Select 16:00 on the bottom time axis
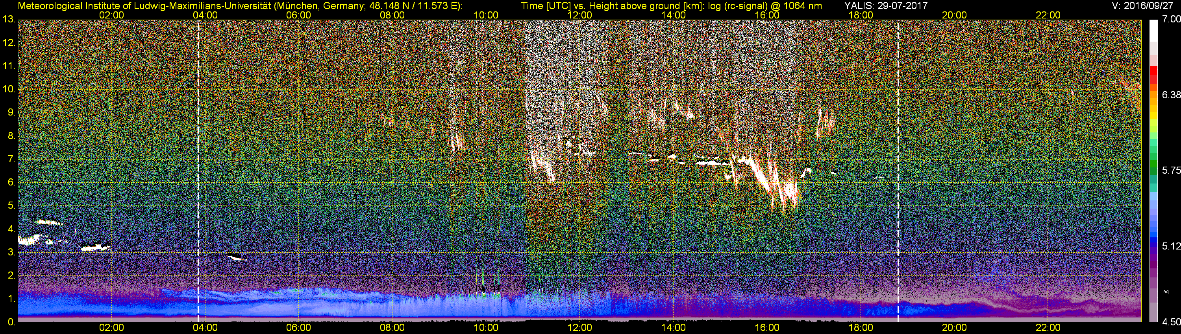The height and width of the screenshot is (334, 1181). coord(767,328)
